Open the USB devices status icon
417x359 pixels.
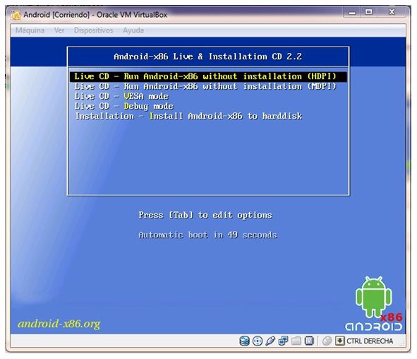(270, 341)
